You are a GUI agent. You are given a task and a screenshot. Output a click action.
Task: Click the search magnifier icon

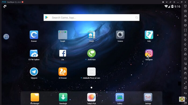click(x=136, y=18)
